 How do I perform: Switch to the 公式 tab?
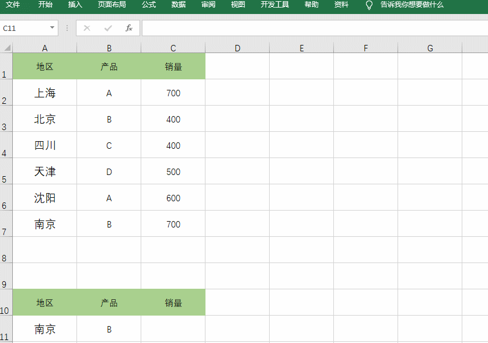click(x=149, y=5)
